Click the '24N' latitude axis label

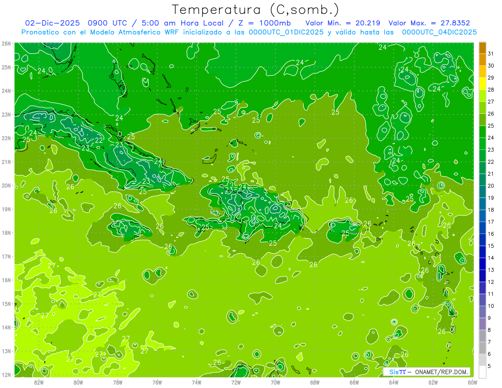6,91
